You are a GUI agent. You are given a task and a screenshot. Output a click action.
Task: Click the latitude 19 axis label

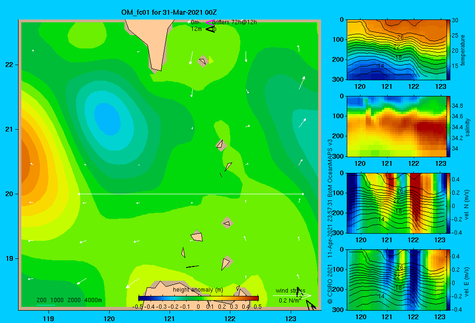(9, 258)
